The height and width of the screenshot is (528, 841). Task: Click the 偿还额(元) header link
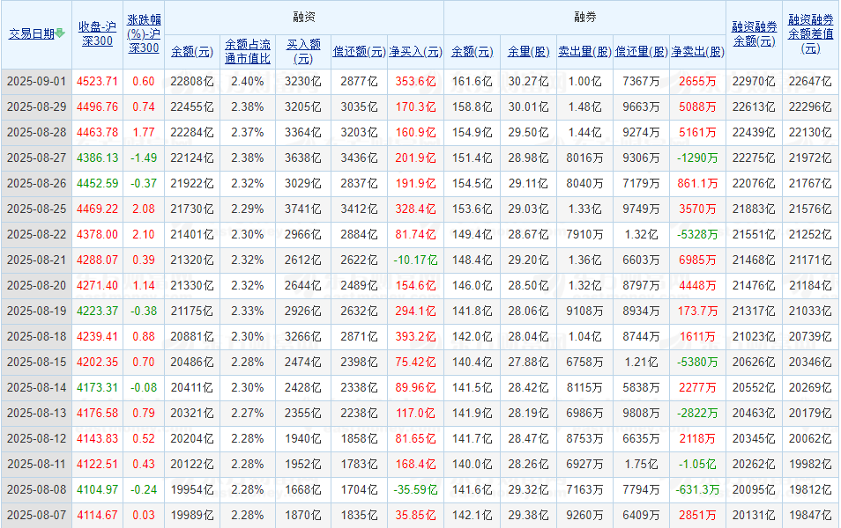[360, 52]
